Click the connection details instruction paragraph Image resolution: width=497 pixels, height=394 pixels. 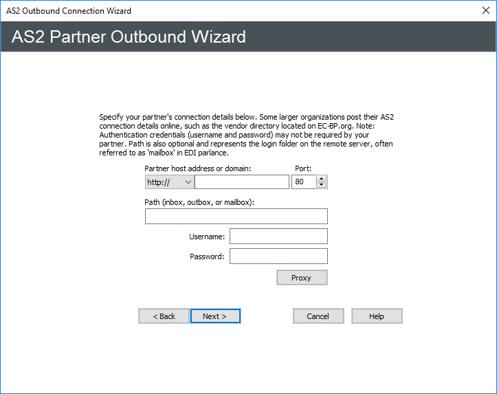click(247, 135)
